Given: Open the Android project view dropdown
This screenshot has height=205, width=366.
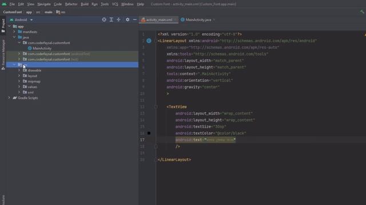Looking at the screenshot, I should pyautogui.click(x=21, y=20).
